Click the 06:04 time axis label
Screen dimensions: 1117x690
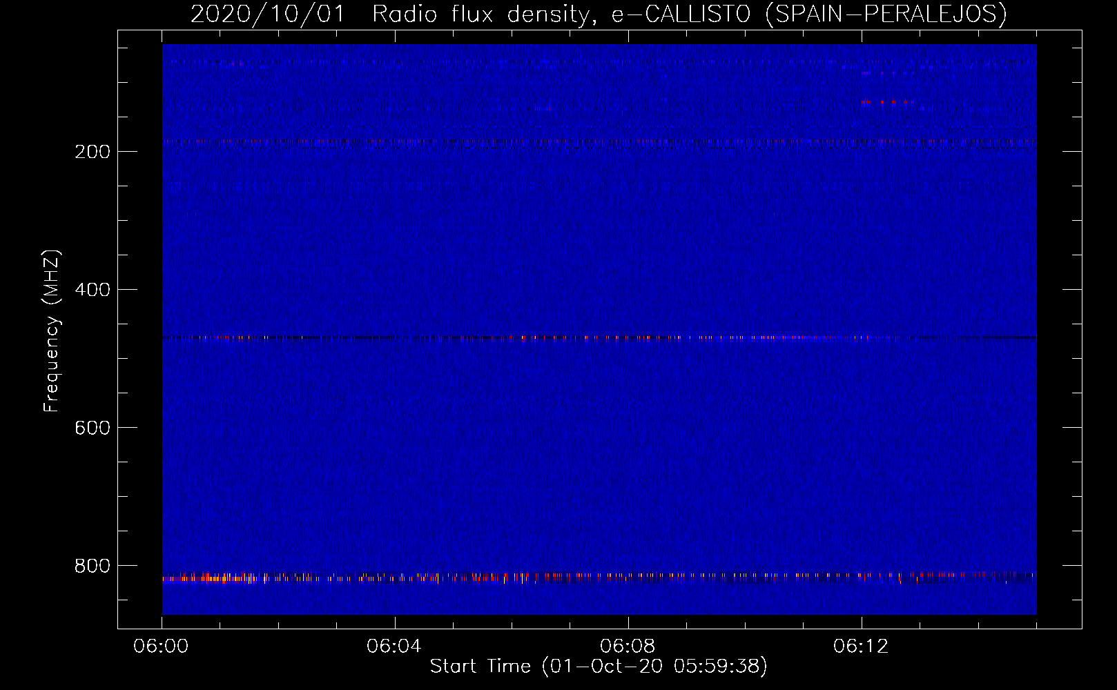click(x=394, y=647)
